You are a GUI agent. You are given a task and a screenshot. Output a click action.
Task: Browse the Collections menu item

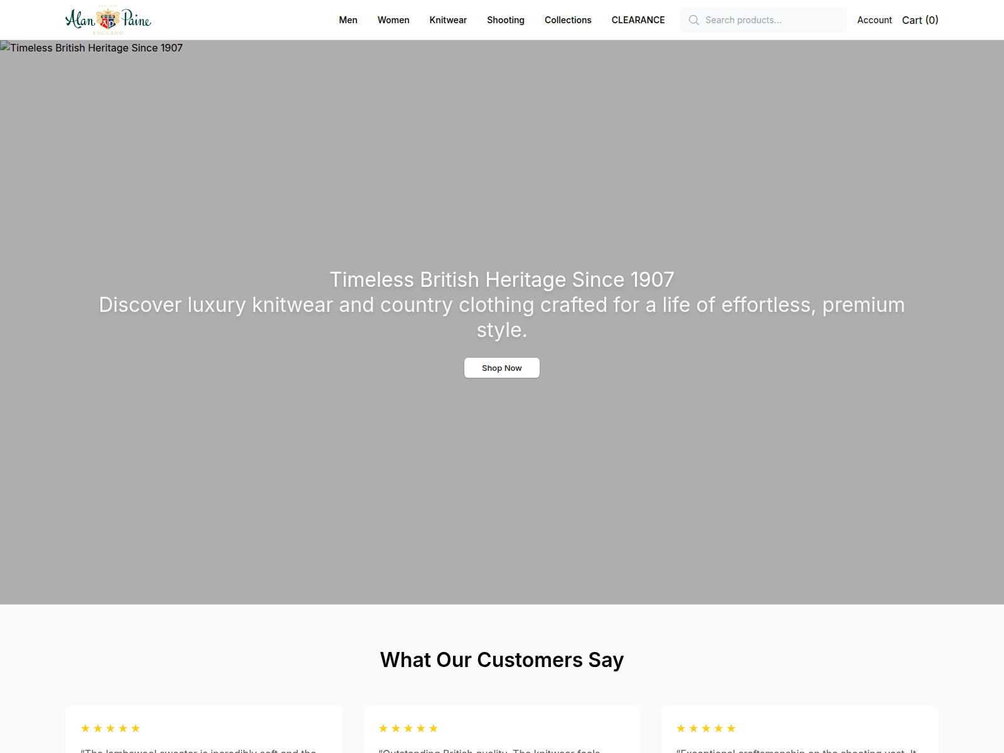tap(568, 20)
